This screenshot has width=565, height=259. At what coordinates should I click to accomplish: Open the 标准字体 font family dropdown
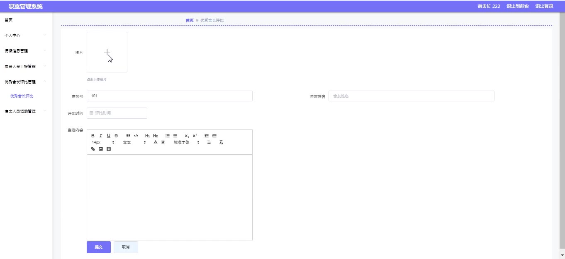tap(187, 142)
